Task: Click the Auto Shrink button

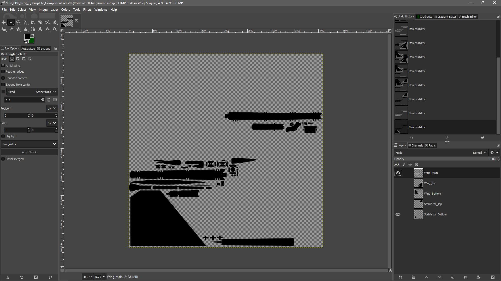Action: tap(29, 152)
